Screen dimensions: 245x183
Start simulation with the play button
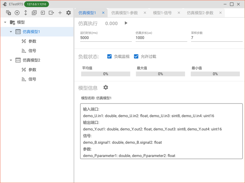[x=126, y=23]
